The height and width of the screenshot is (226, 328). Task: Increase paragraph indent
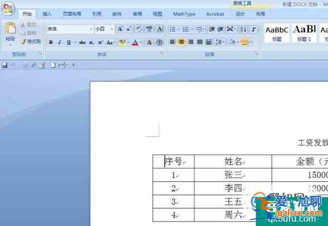pyautogui.click(x=220, y=29)
